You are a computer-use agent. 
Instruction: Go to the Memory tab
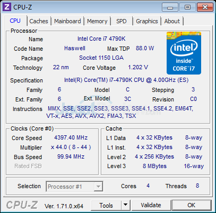pyautogui.click(x=97, y=21)
